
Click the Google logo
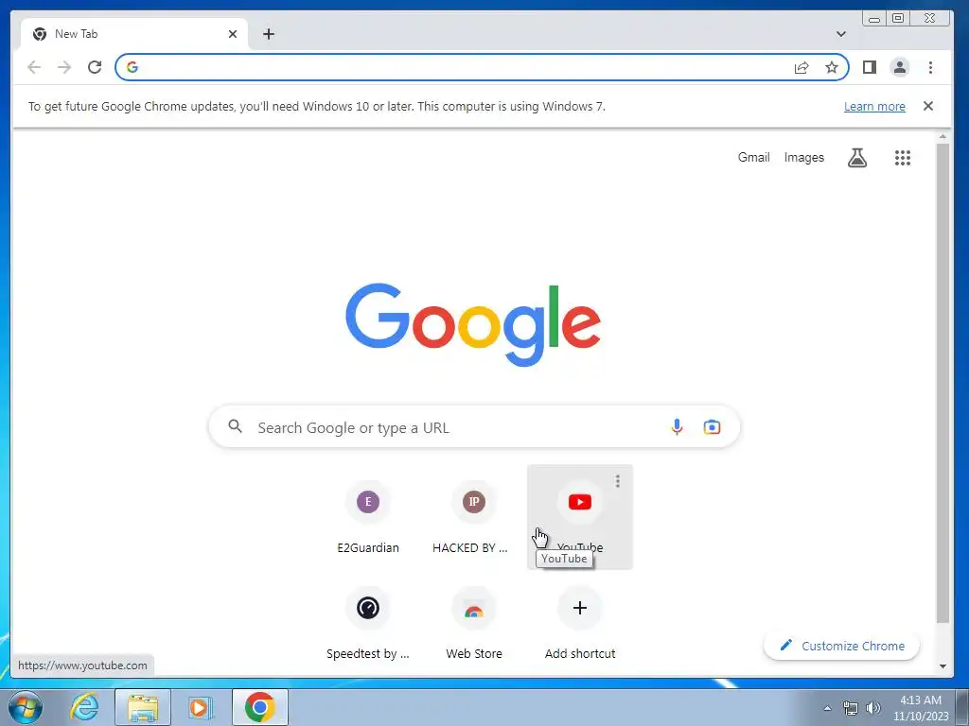473,324
